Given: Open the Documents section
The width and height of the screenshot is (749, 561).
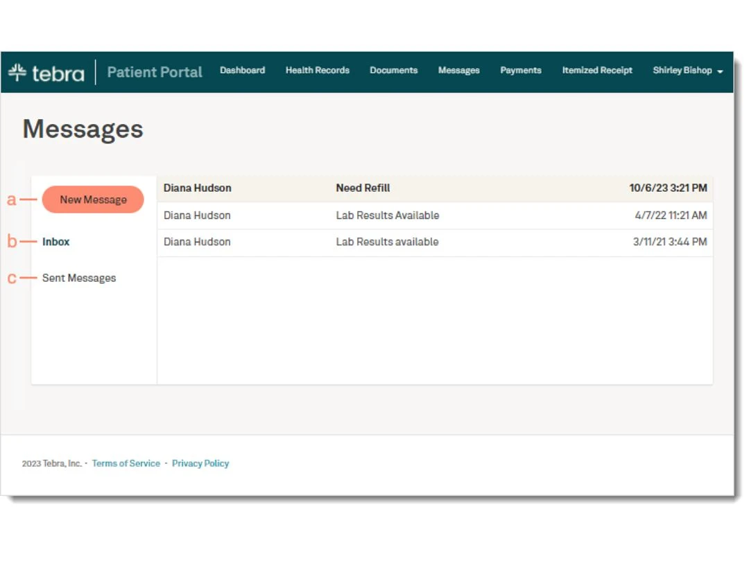Looking at the screenshot, I should [x=394, y=70].
